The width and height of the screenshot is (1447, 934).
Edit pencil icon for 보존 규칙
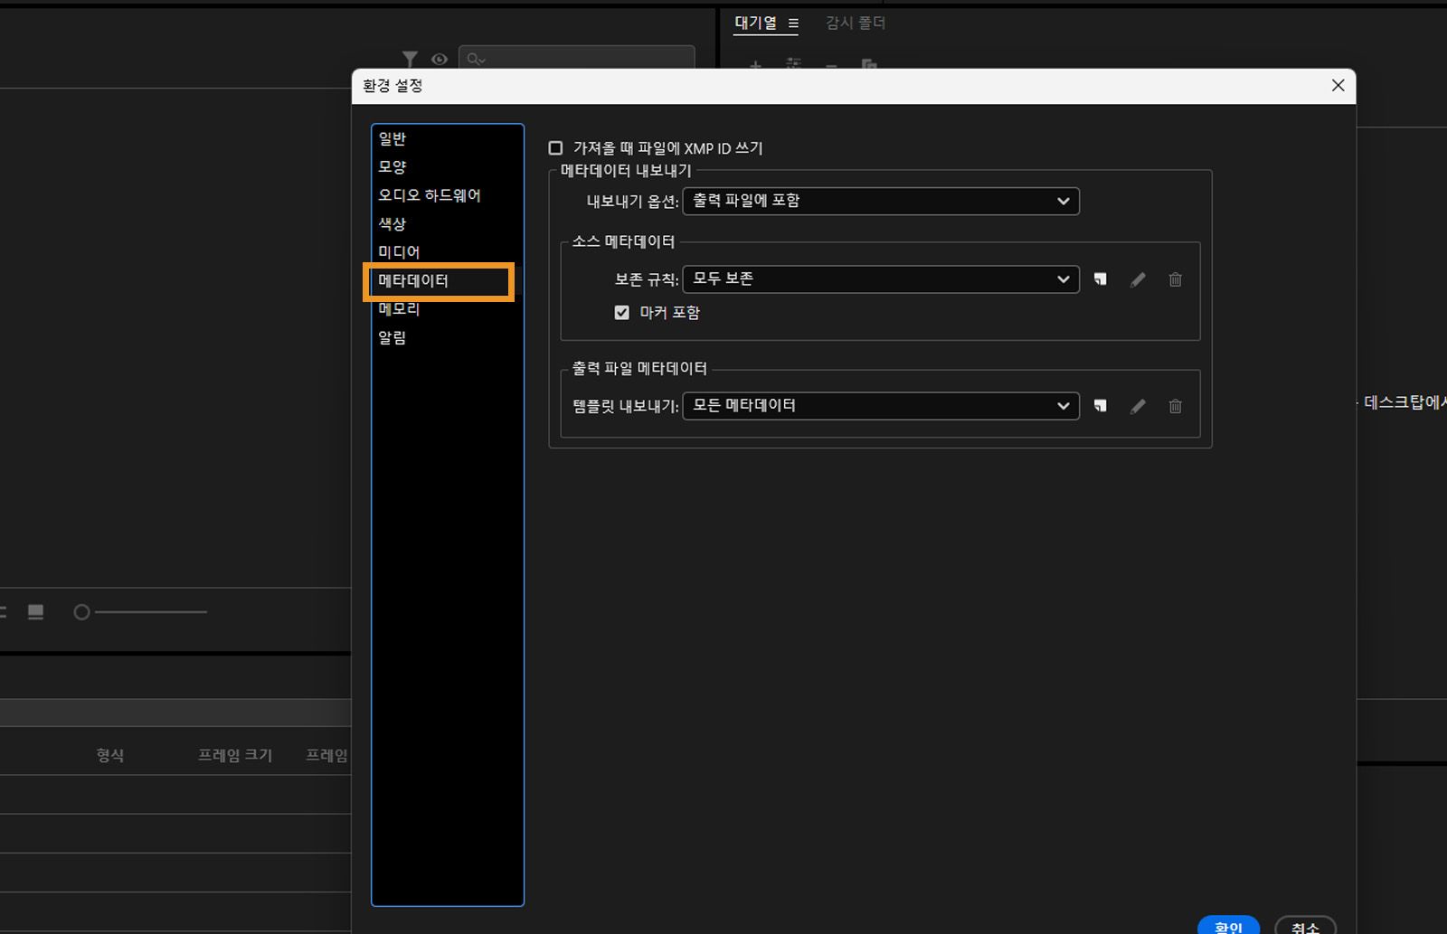(x=1138, y=279)
